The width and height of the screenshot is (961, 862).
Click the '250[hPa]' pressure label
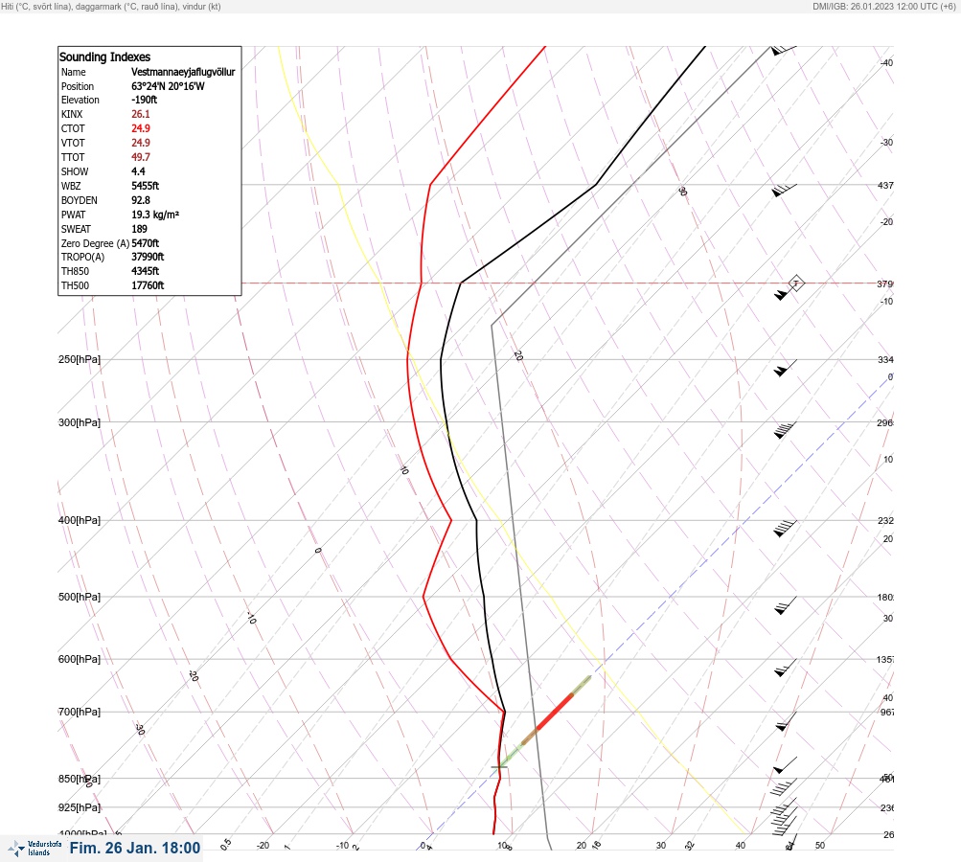(x=80, y=359)
